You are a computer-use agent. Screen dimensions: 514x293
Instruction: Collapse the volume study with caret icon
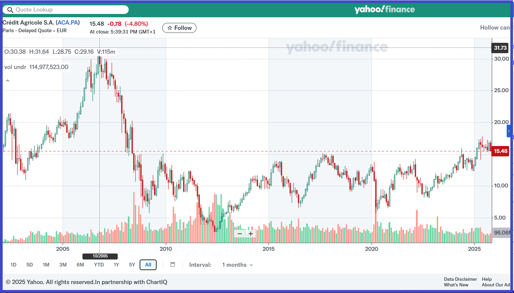(8, 81)
